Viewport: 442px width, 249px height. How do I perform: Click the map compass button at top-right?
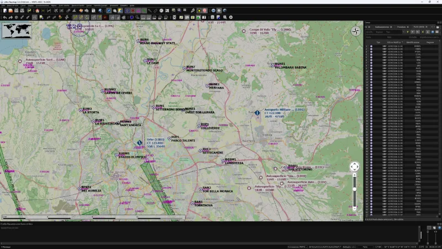coord(356,31)
